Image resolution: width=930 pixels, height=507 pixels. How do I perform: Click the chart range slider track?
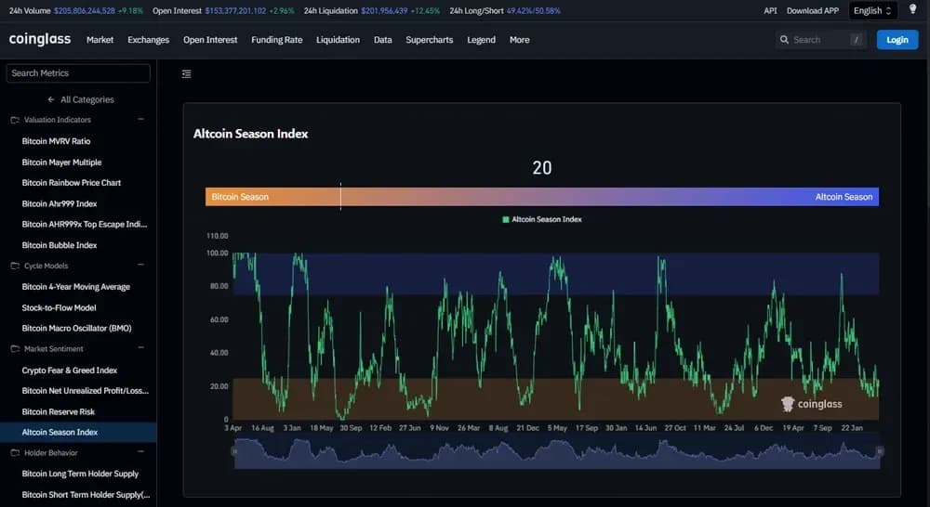pos(557,453)
